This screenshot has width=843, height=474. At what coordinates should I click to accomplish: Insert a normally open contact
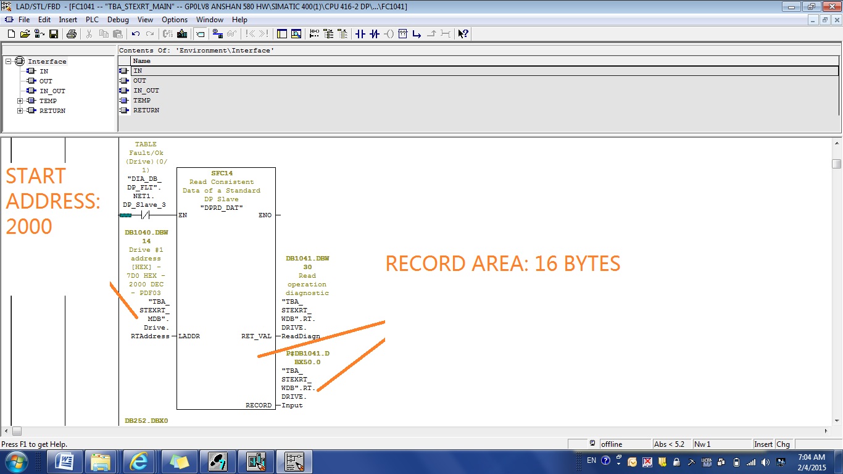click(x=360, y=34)
